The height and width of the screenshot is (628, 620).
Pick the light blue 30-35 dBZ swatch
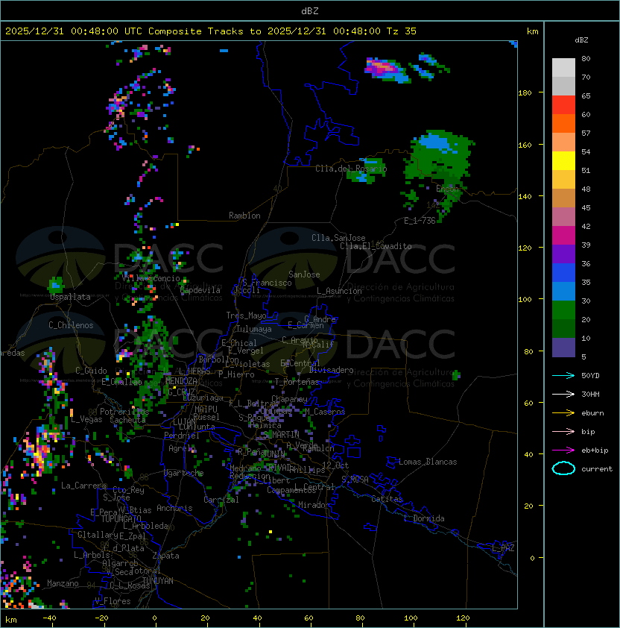coord(563,292)
